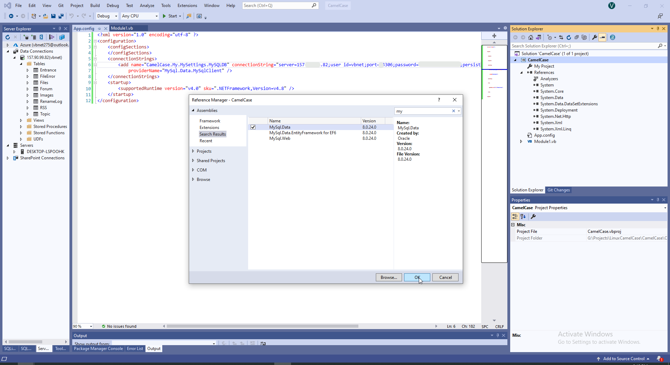This screenshot has width=670, height=365.
Task: Click Add to Source Control in status bar
Action: [x=623, y=359]
